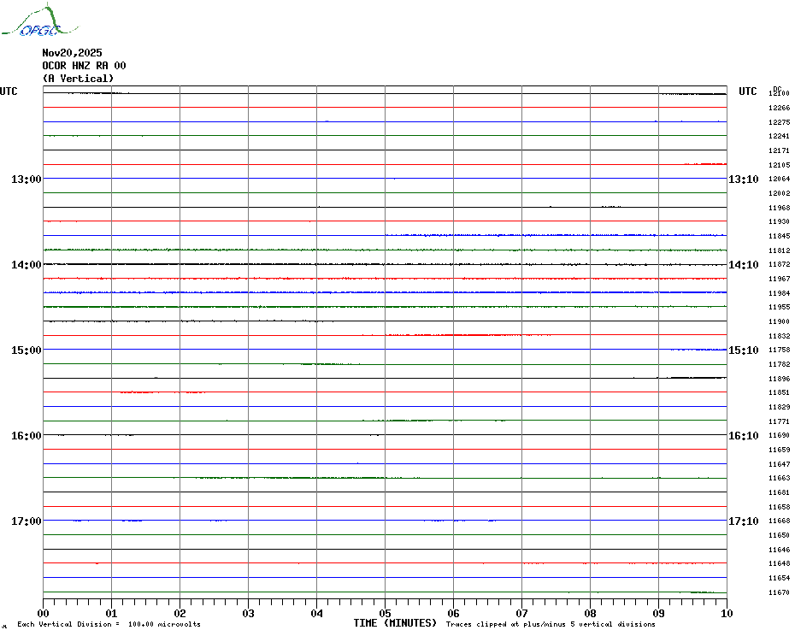Click the UTC label at top left
The image size is (795, 636).
tap(9, 91)
